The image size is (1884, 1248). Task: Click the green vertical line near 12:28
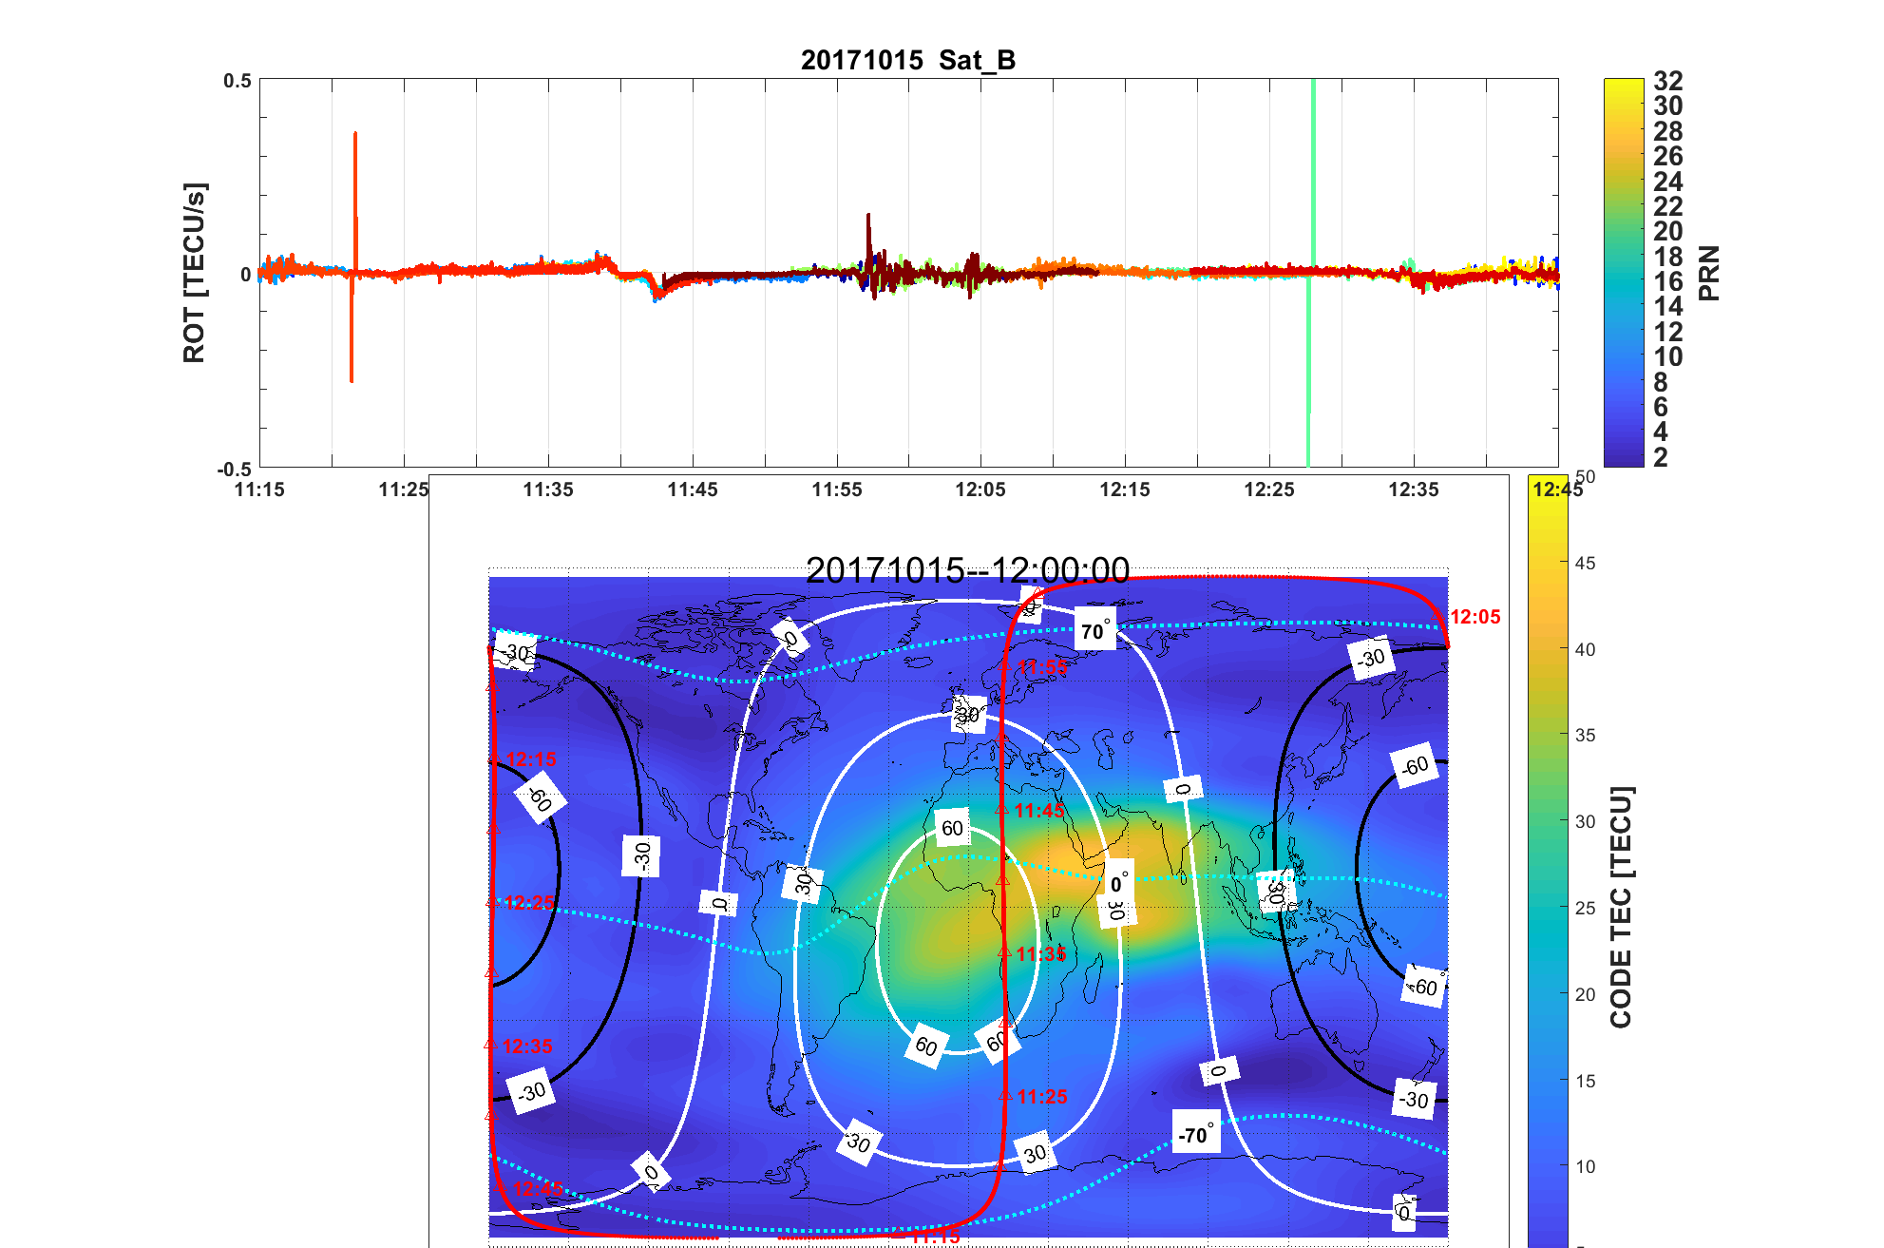click(1311, 273)
